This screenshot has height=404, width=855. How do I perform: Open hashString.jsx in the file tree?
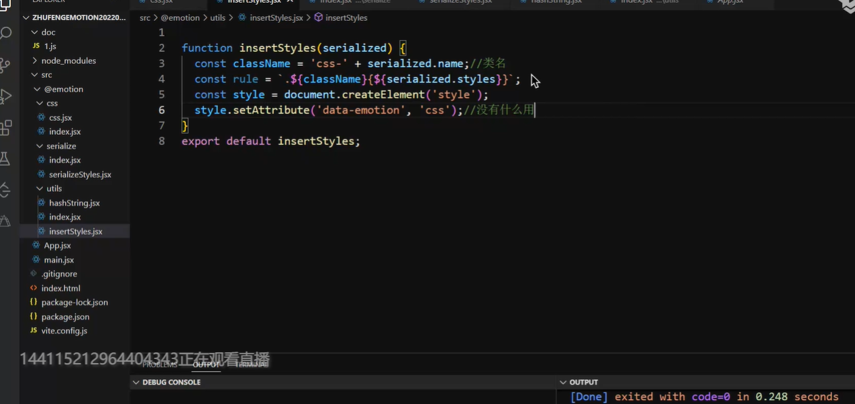pyautogui.click(x=74, y=203)
